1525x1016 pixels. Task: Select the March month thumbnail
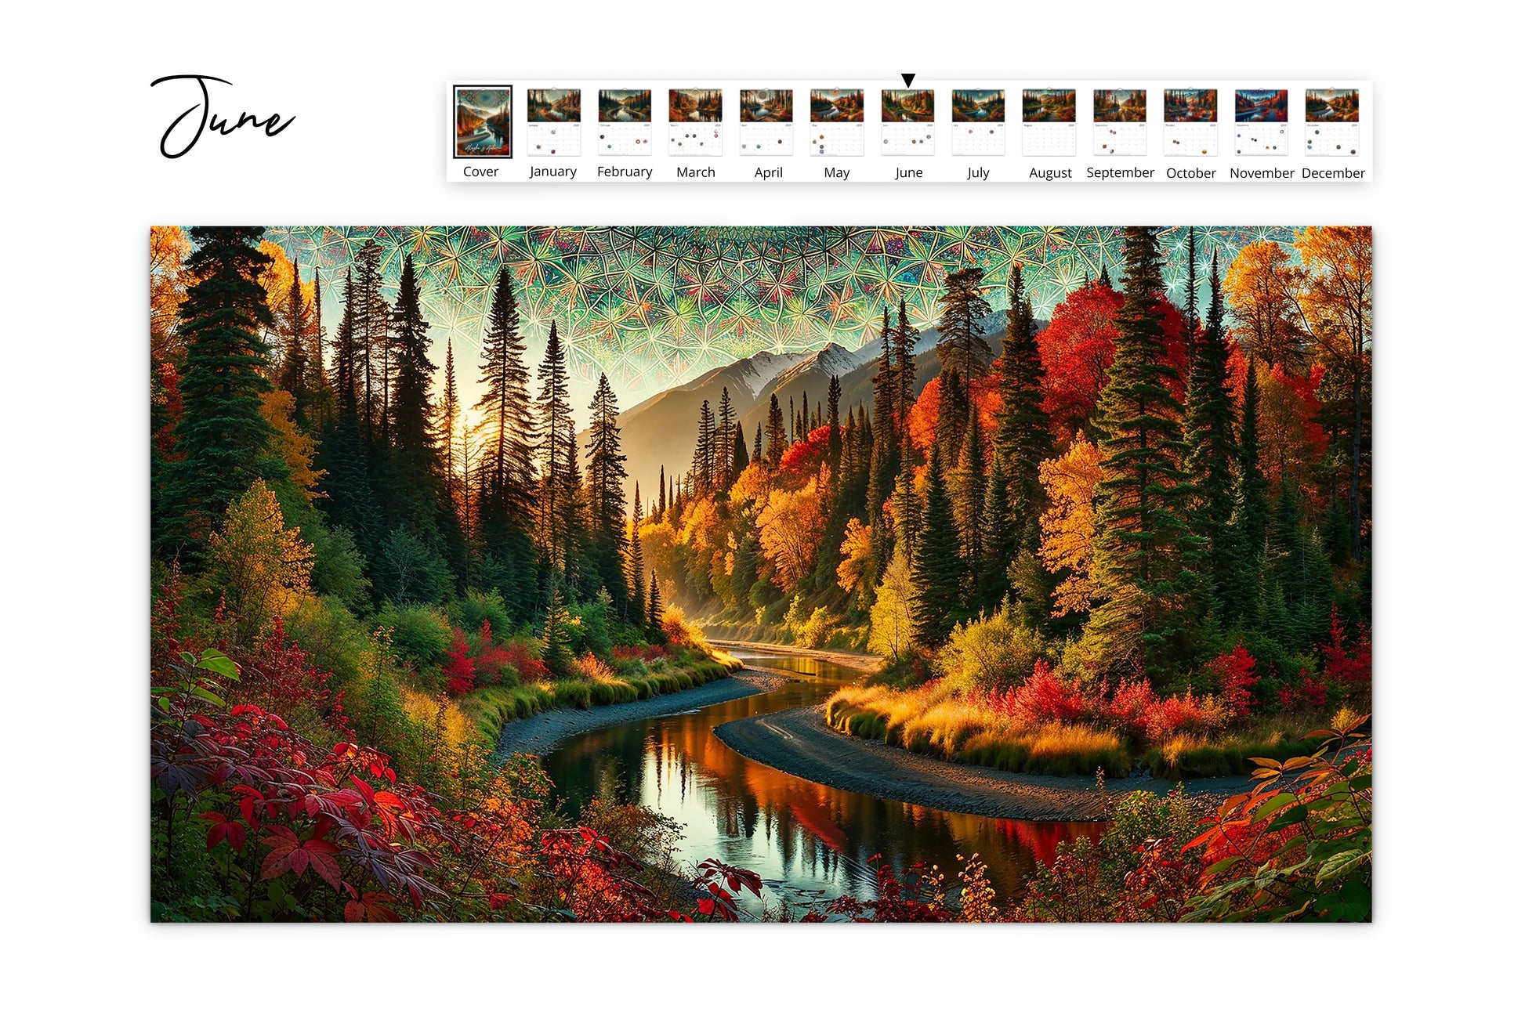pyautogui.click(x=692, y=122)
